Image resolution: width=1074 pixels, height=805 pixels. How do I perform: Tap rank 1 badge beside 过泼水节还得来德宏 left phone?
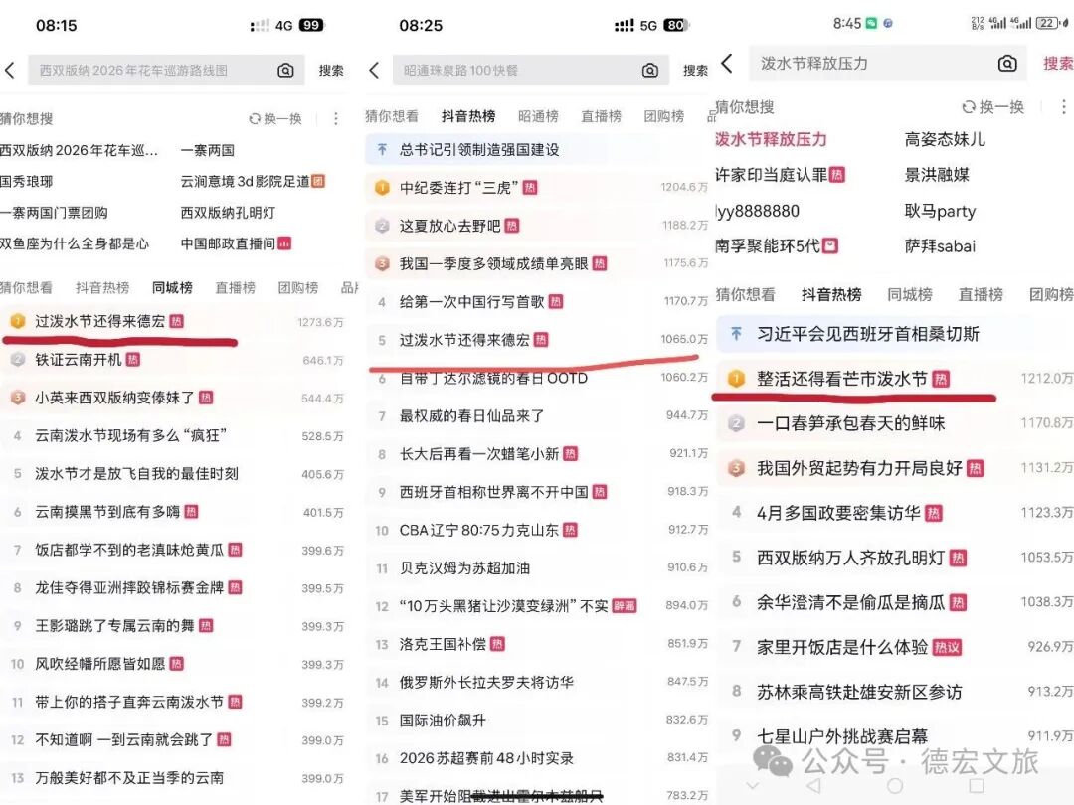pos(18,321)
